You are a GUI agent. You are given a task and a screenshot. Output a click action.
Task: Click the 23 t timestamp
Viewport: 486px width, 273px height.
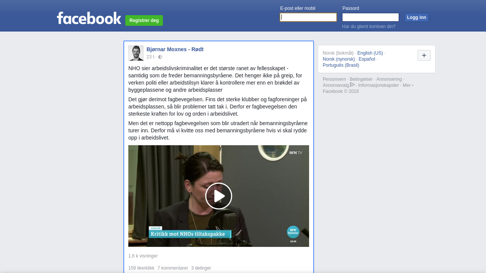pos(150,57)
